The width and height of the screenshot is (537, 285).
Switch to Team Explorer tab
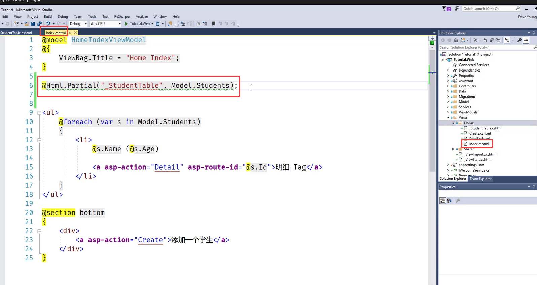click(480, 179)
